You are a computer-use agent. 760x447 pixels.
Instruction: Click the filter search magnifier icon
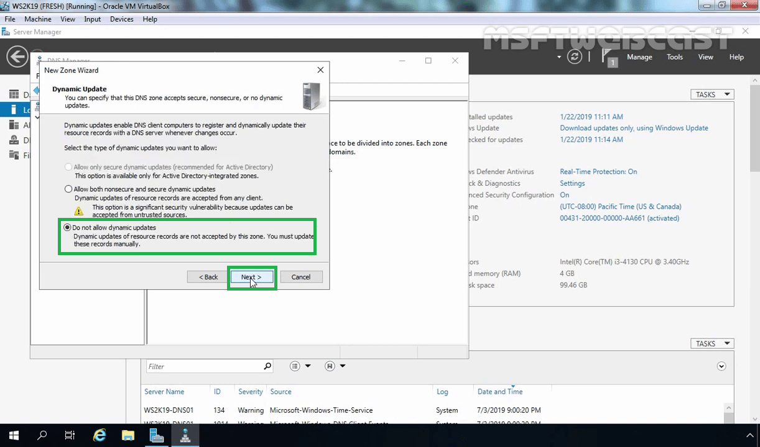[x=267, y=366]
